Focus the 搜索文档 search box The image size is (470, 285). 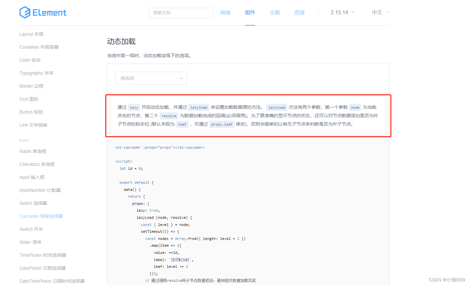(181, 13)
